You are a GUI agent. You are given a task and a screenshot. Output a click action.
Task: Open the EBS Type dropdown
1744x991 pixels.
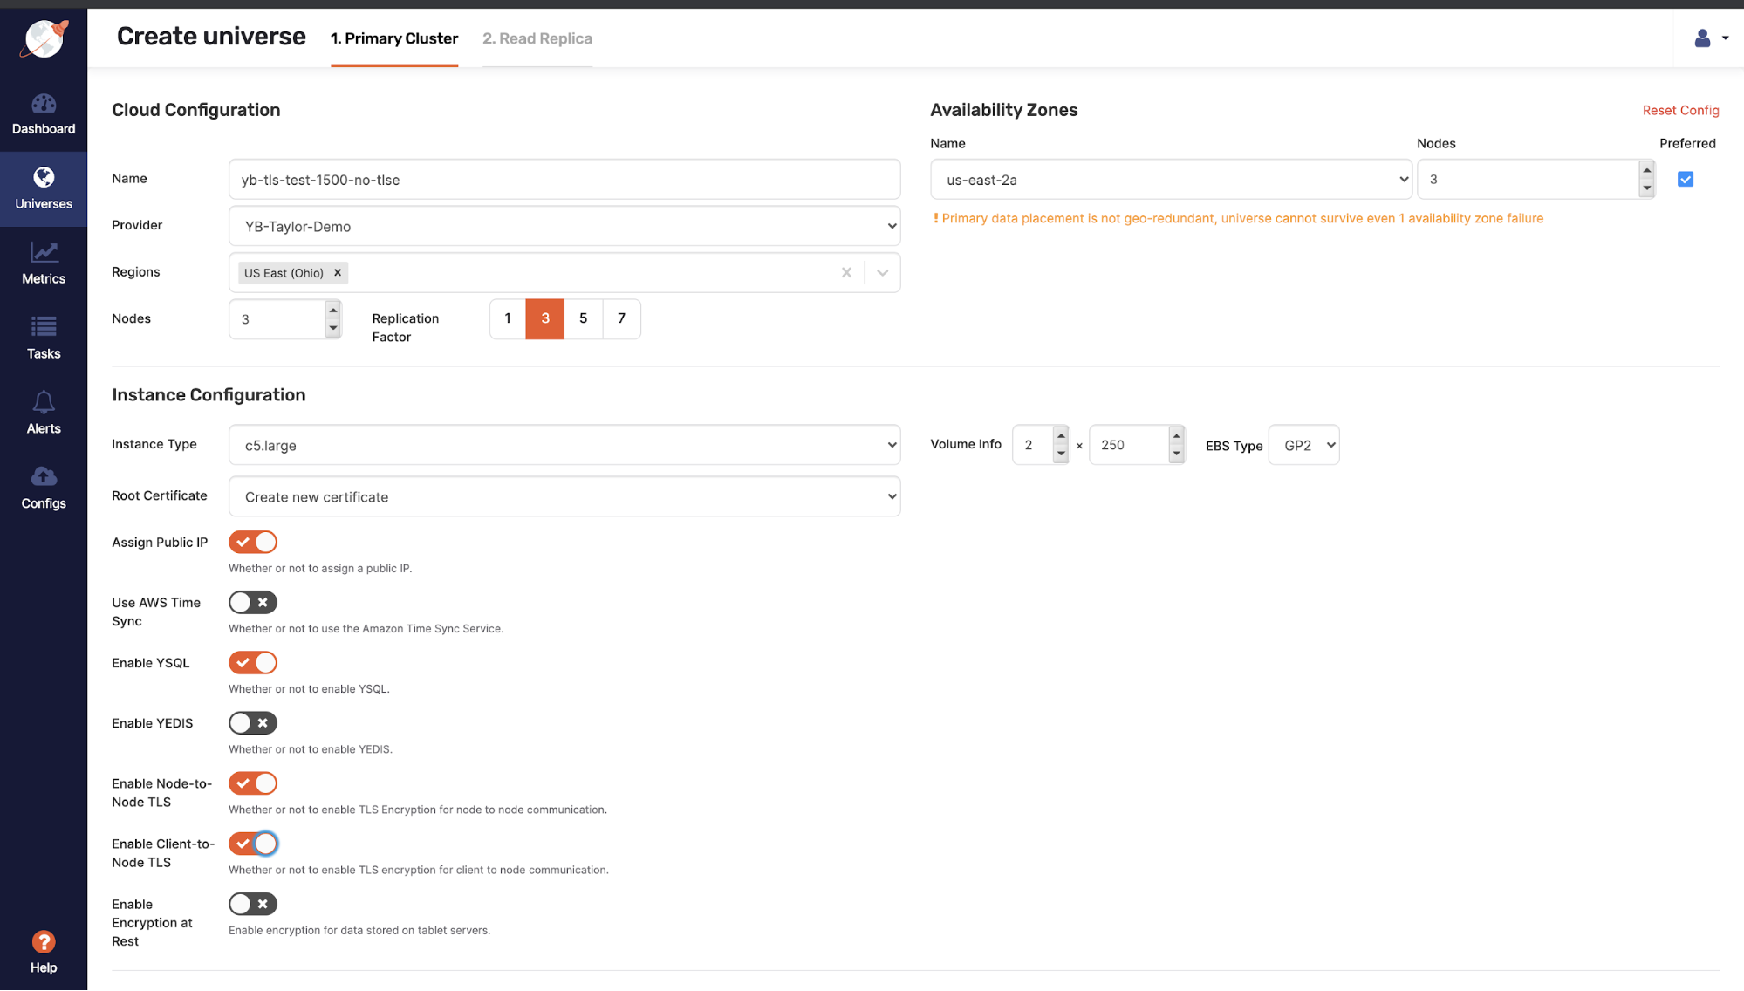(x=1303, y=444)
